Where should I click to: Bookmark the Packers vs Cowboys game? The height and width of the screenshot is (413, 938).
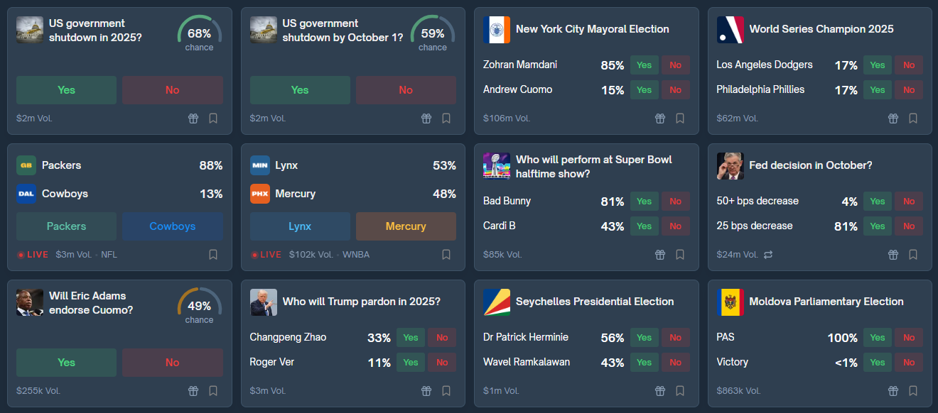coord(213,255)
